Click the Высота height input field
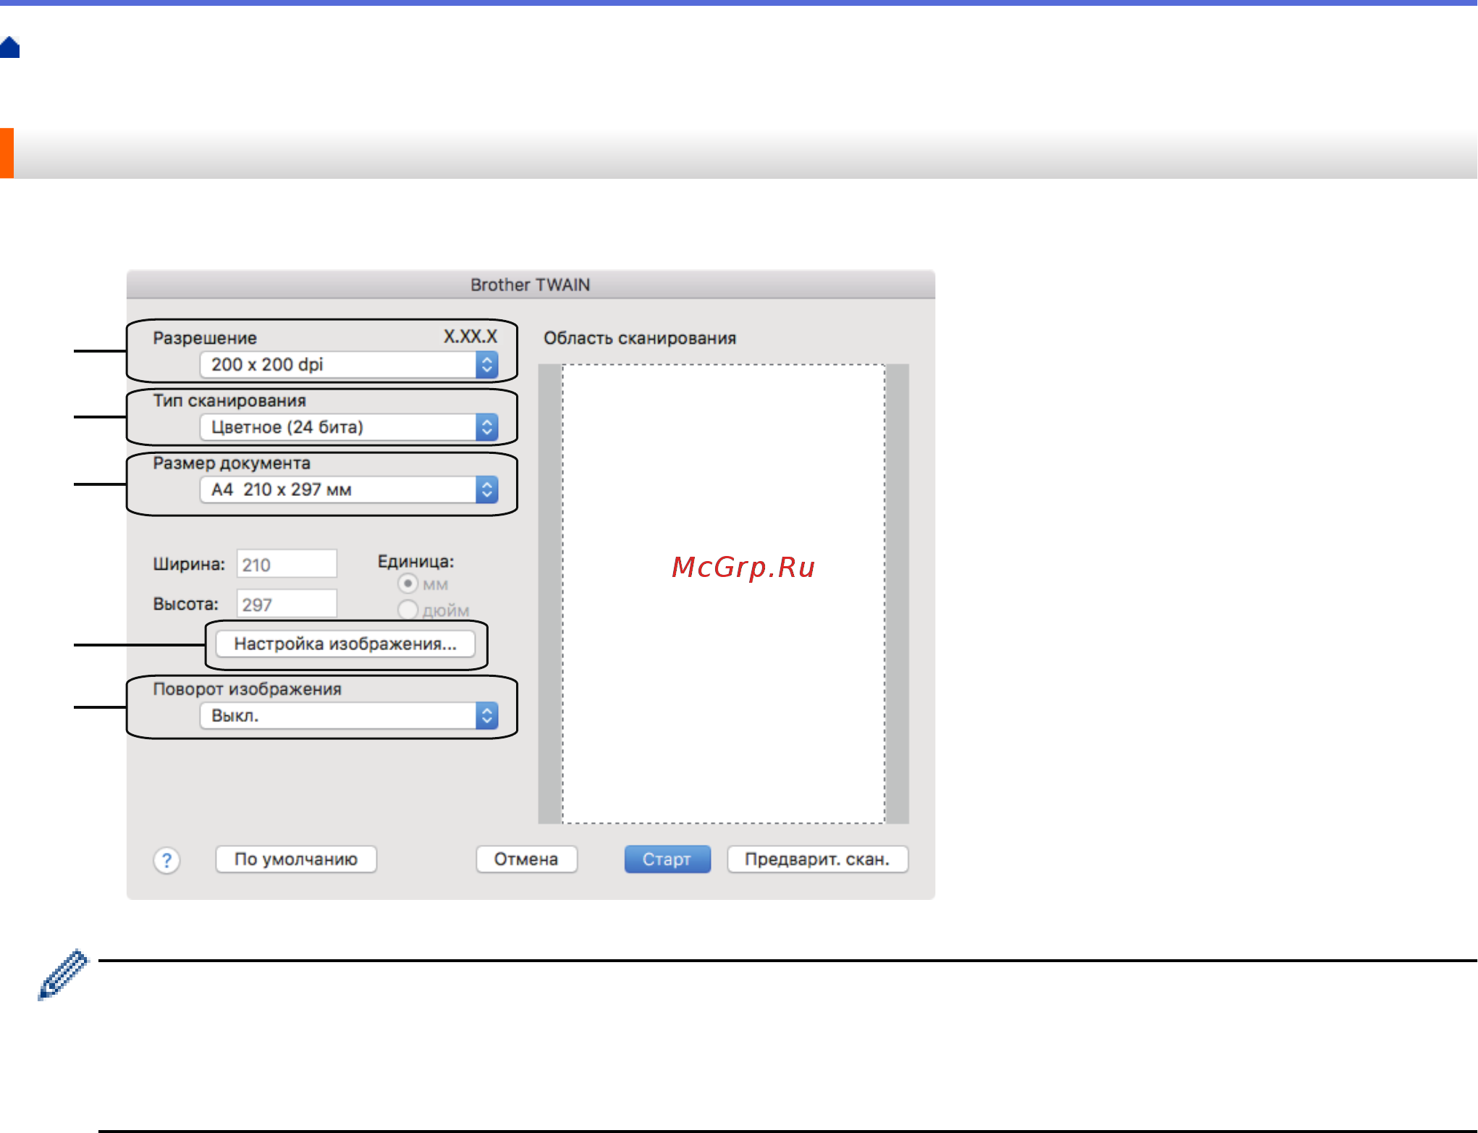This screenshot has width=1478, height=1133. 286,602
